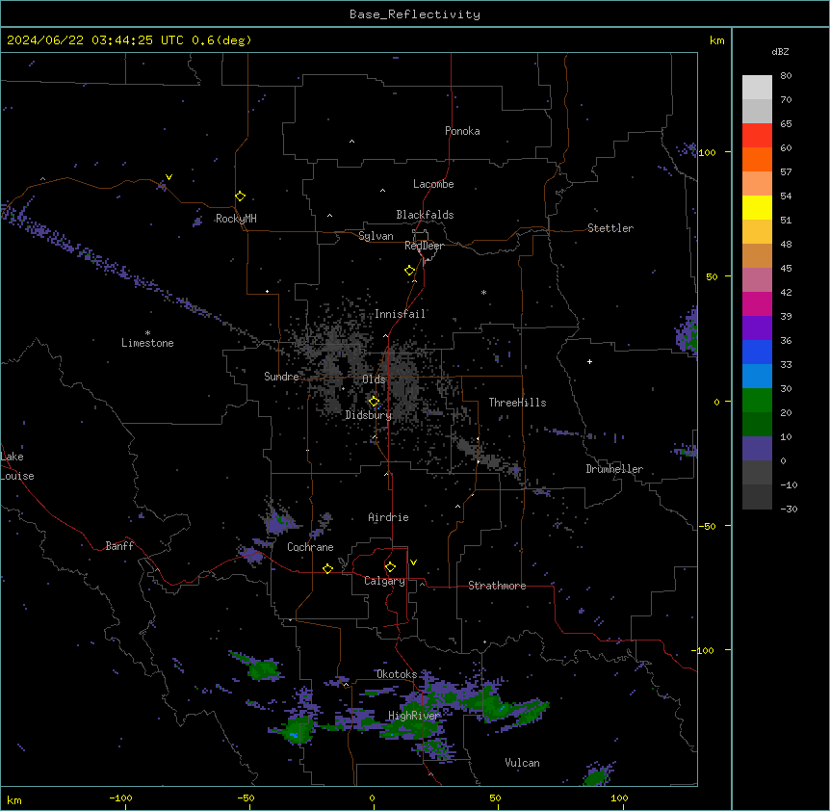Screen dimensions: 830x811
Task: Click the Calgary city label
Action: click(x=384, y=581)
